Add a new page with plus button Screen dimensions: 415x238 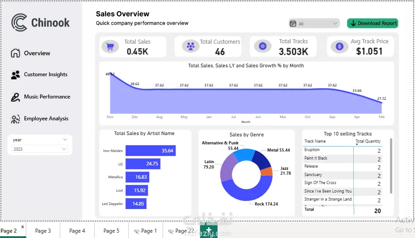click(209, 230)
